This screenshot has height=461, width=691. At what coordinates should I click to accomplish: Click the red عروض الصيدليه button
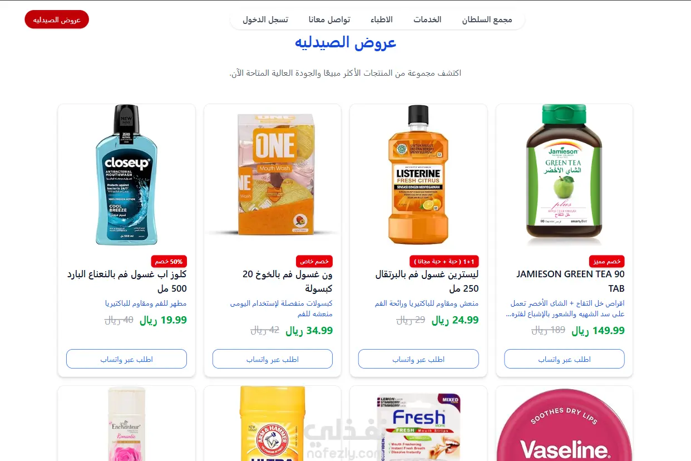pyautogui.click(x=57, y=19)
